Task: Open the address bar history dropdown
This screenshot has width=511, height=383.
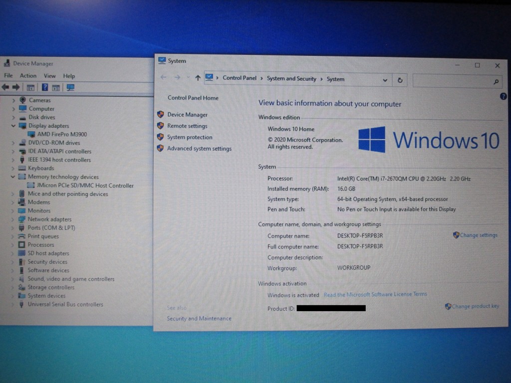Action: point(385,80)
